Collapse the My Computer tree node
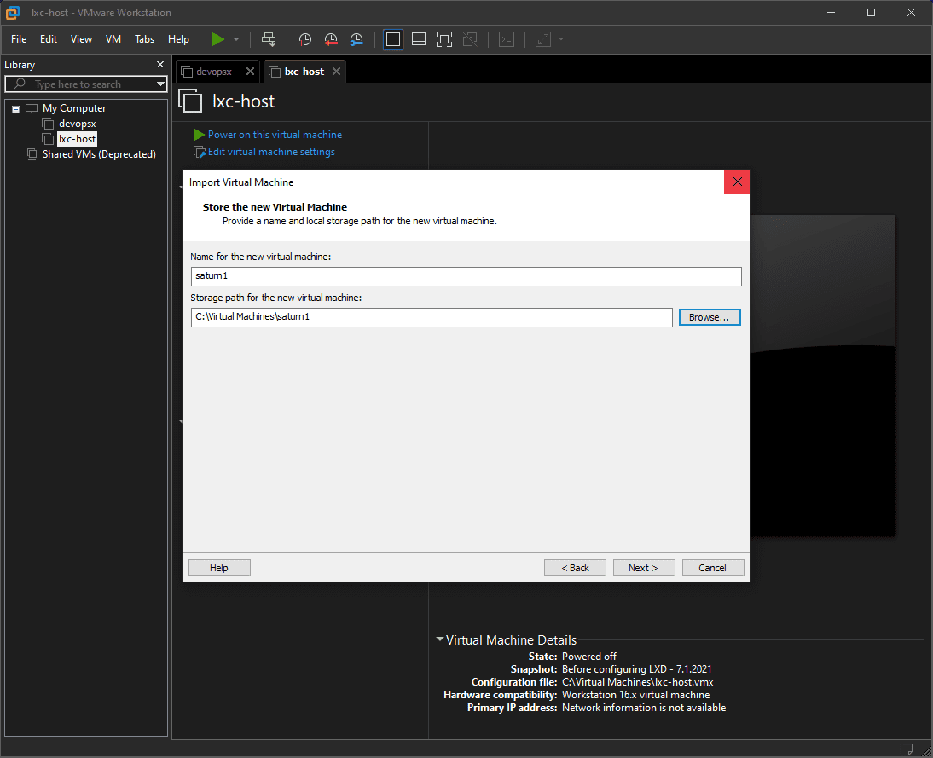This screenshot has width=933, height=758. 15,109
